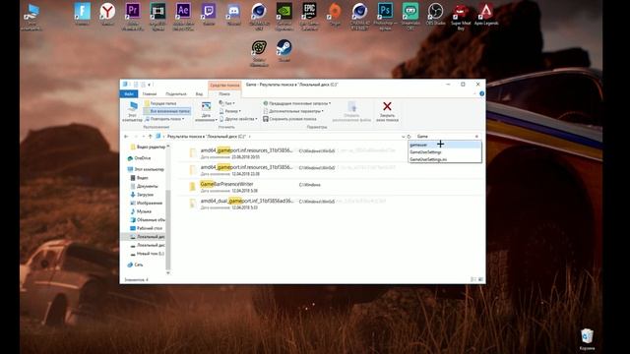Switch to the View ribbon tab
This screenshot has width=630, height=354.
199,94
